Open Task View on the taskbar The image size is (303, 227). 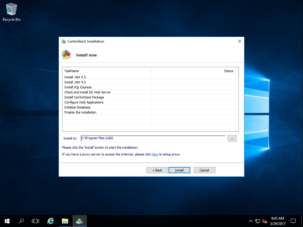[36, 221]
